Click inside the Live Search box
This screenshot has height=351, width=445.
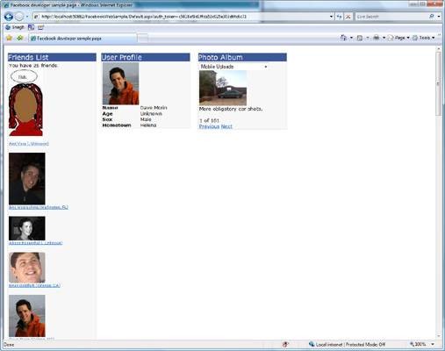[x=391, y=17]
